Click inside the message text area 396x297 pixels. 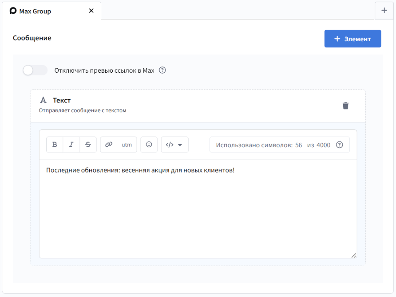point(198,208)
